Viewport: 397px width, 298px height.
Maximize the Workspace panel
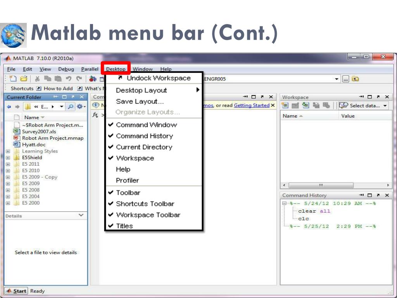click(369, 97)
